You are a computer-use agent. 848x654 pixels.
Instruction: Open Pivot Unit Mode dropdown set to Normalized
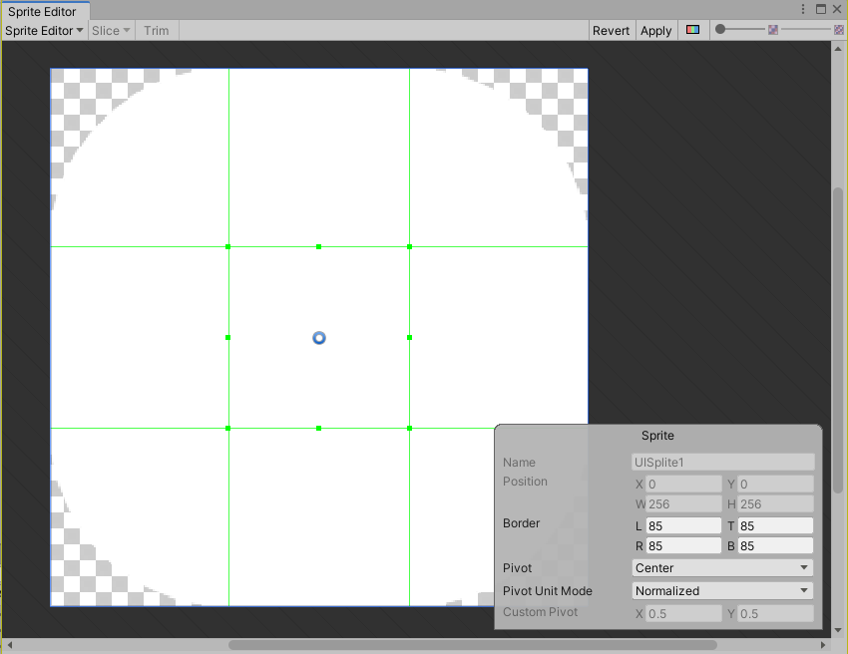click(x=722, y=591)
